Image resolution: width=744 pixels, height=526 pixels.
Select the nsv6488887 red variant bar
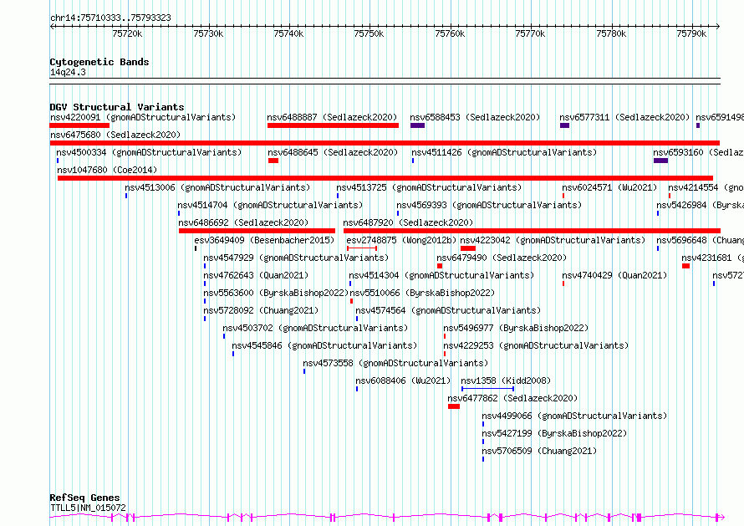point(333,125)
